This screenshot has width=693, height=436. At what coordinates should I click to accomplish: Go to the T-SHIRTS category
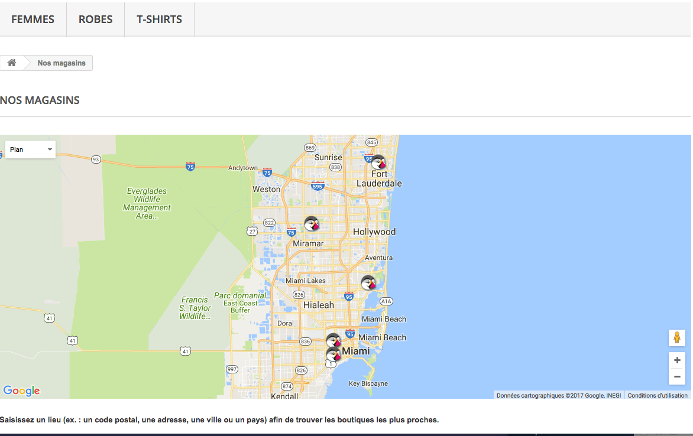pos(159,19)
